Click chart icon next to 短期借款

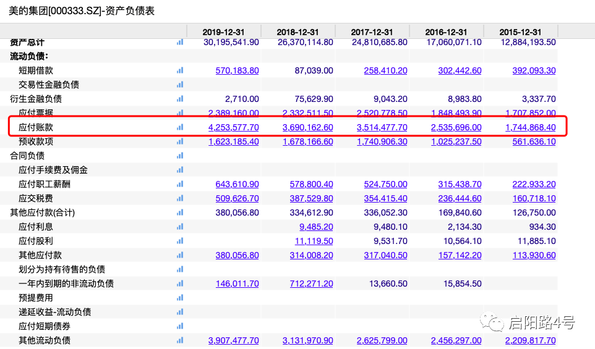pyautogui.click(x=180, y=70)
